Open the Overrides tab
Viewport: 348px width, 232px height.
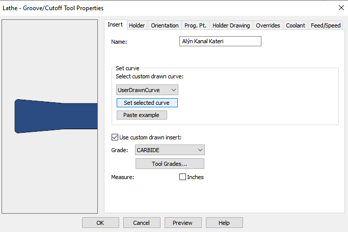[x=268, y=25]
